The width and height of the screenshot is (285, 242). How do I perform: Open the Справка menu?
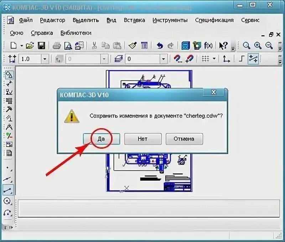point(42,33)
